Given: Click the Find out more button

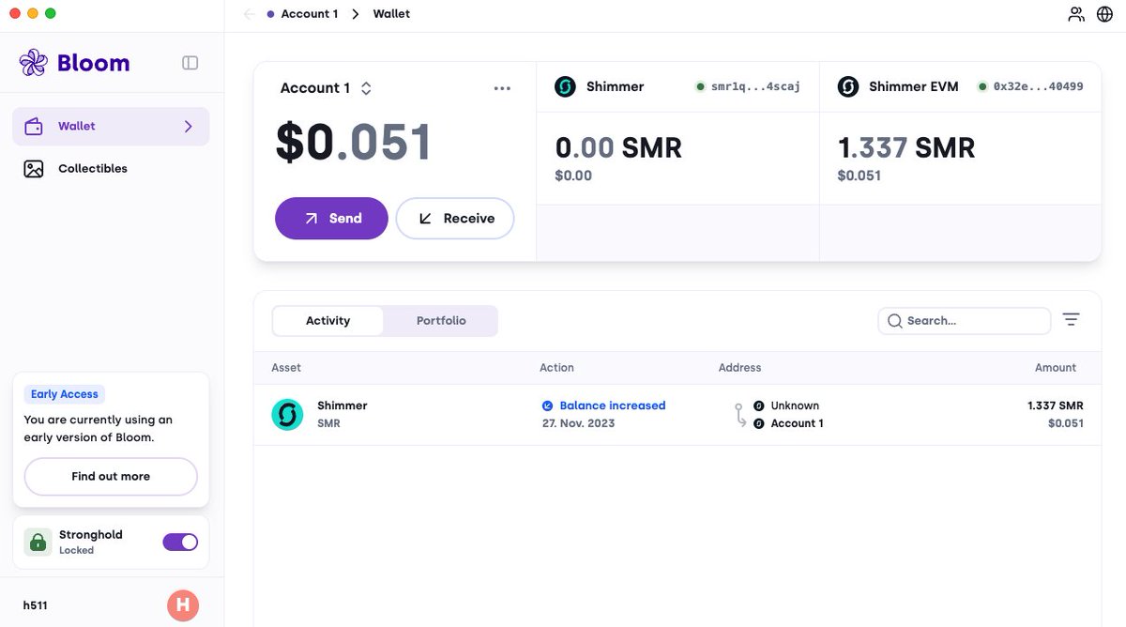Looking at the screenshot, I should point(111,477).
